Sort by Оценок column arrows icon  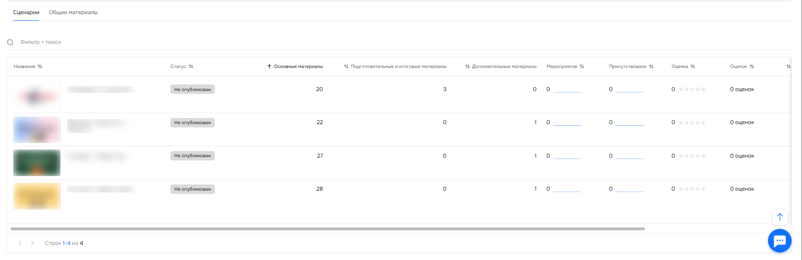tap(752, 67)
